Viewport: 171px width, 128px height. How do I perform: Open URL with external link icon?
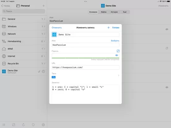(x=167, y=48)
